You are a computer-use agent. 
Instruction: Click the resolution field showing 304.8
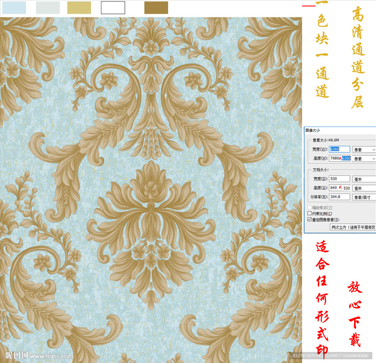[339, 197]
